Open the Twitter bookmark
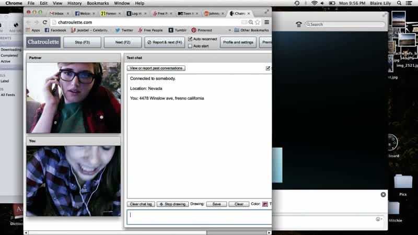Screen dimensions: 418x235 (x=124, y=30)
